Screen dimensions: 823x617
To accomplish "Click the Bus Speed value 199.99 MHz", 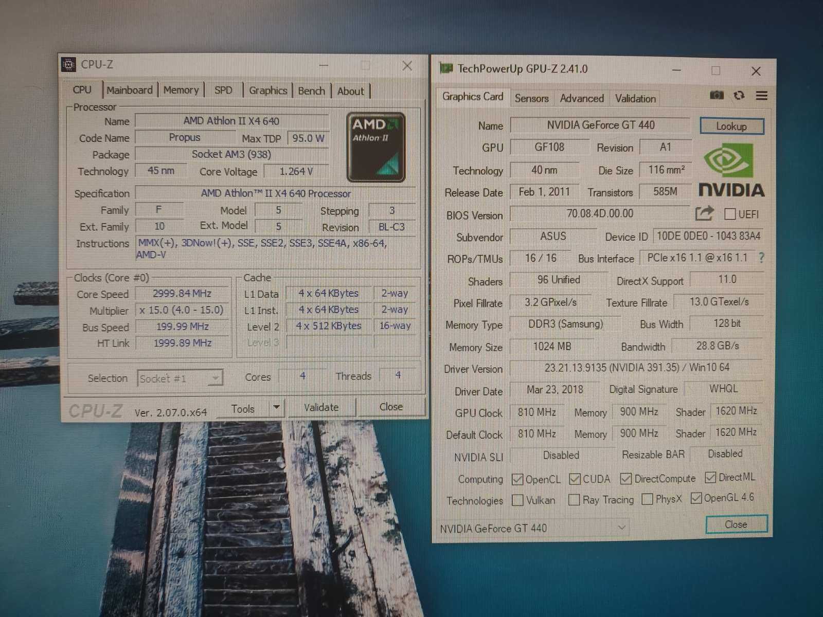I will 182,326.
